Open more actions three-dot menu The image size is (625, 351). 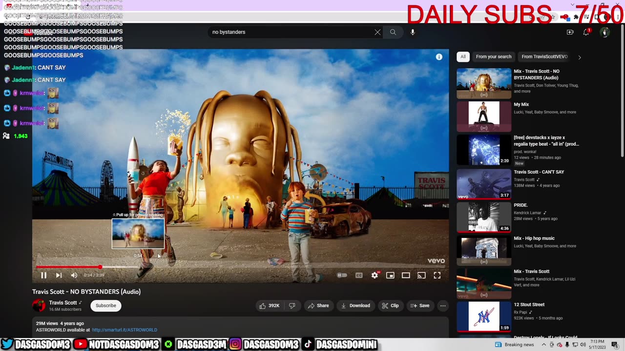tap(443, 306)
